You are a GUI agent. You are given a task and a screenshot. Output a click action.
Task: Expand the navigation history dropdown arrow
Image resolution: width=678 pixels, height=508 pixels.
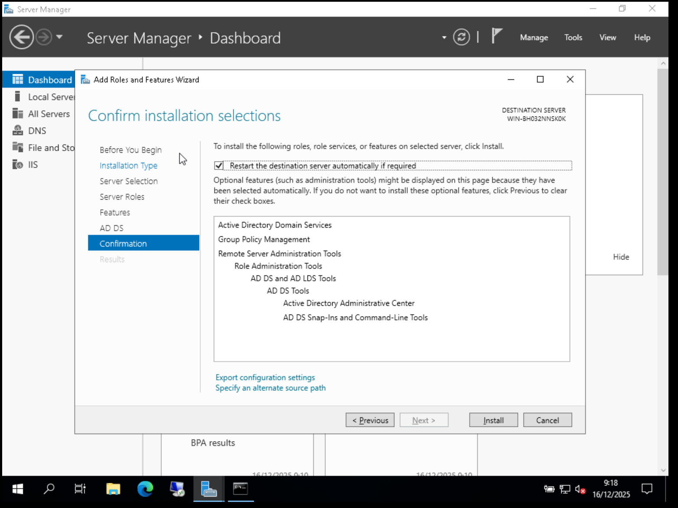pos(59,37)
